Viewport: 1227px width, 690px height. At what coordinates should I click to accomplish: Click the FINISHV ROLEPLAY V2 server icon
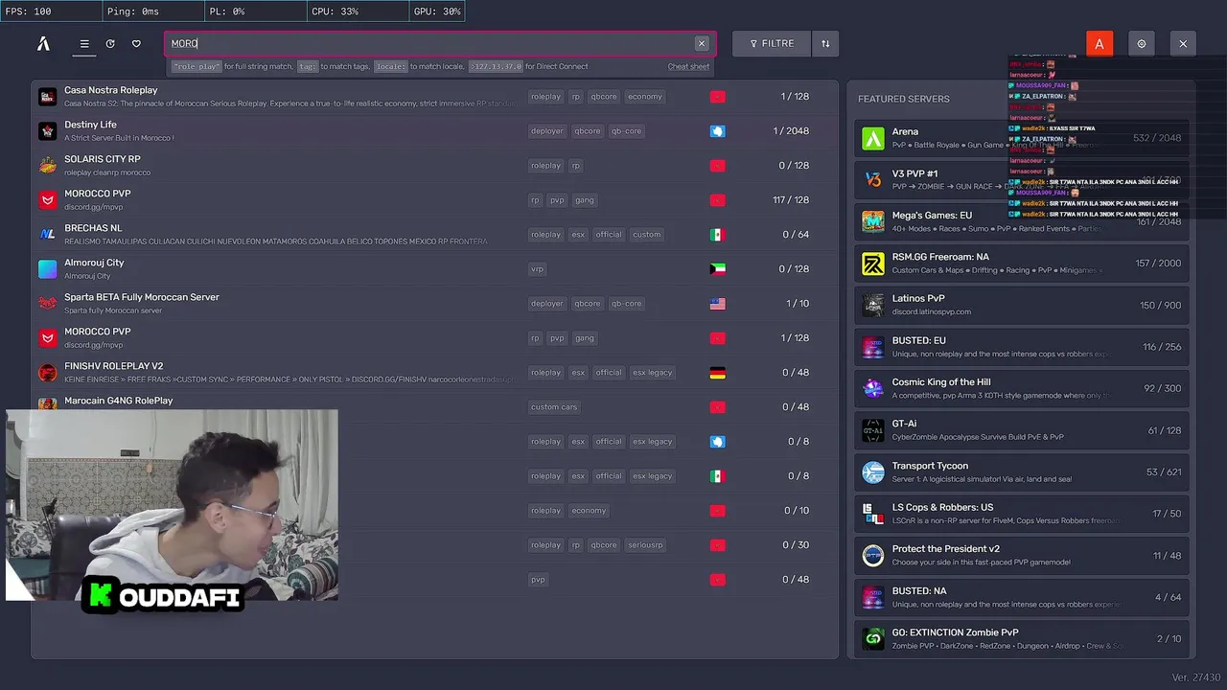[48, 373]
